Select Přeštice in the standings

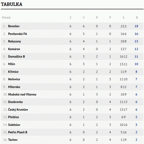pos(14,117)
